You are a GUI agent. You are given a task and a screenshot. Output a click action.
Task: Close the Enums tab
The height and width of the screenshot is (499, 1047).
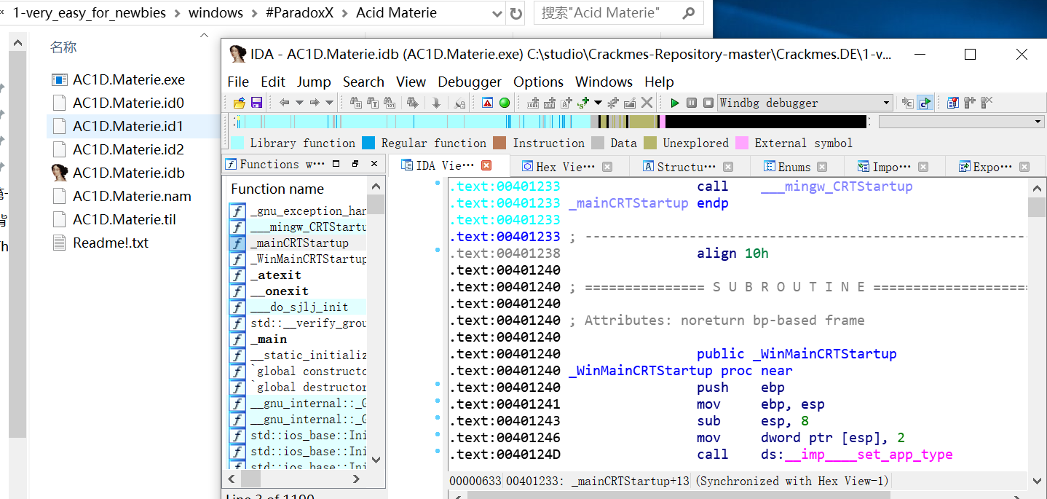click(x=822, y=166)
